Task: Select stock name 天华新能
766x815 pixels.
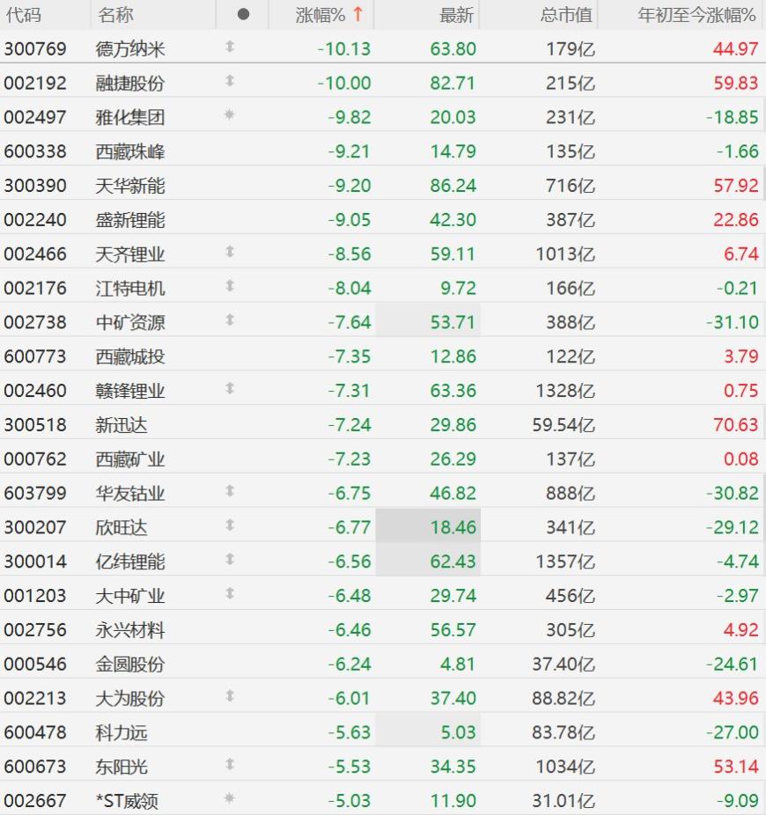Action: coord(130,186)
